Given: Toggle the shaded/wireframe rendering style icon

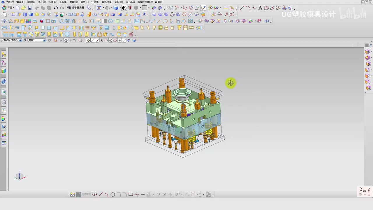Looking at the screenshot, I should click(124, 8).
